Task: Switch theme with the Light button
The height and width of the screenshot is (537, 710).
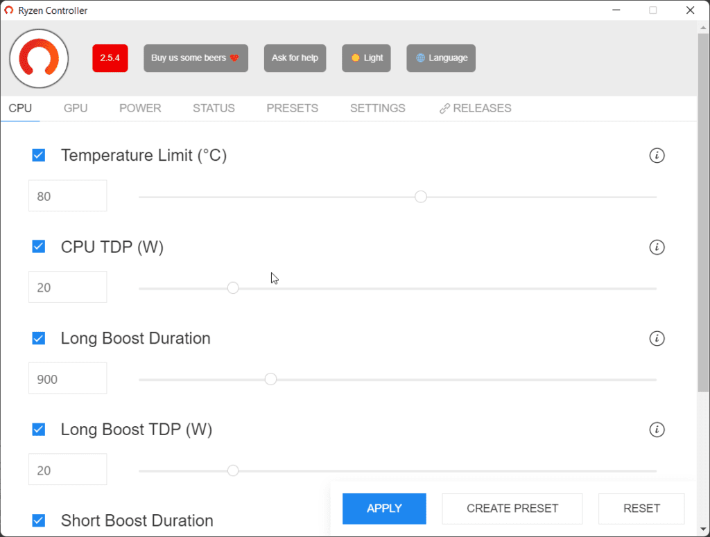Action: tap(366, 58)
